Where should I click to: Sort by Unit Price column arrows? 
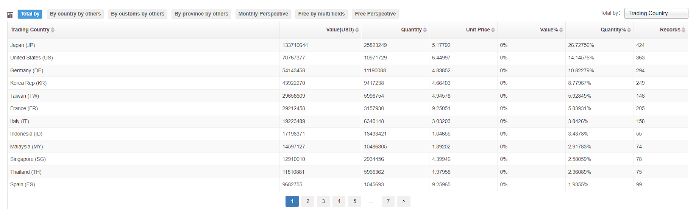[x=493, y=30]
